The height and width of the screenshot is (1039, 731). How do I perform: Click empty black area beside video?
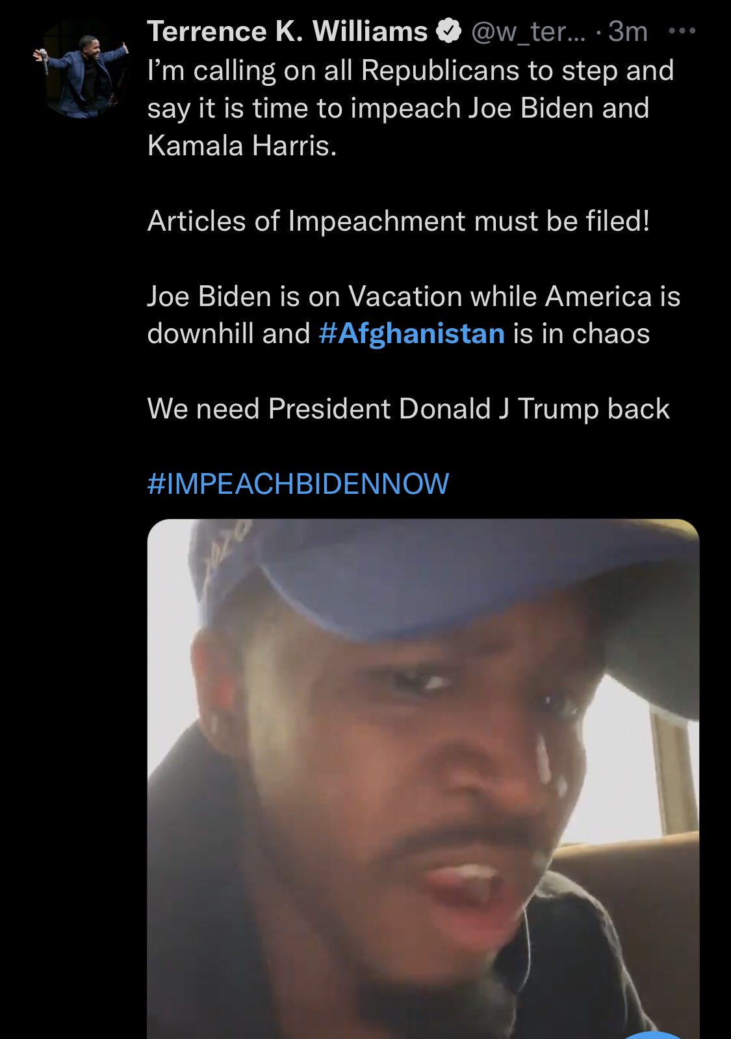point(71,780)
